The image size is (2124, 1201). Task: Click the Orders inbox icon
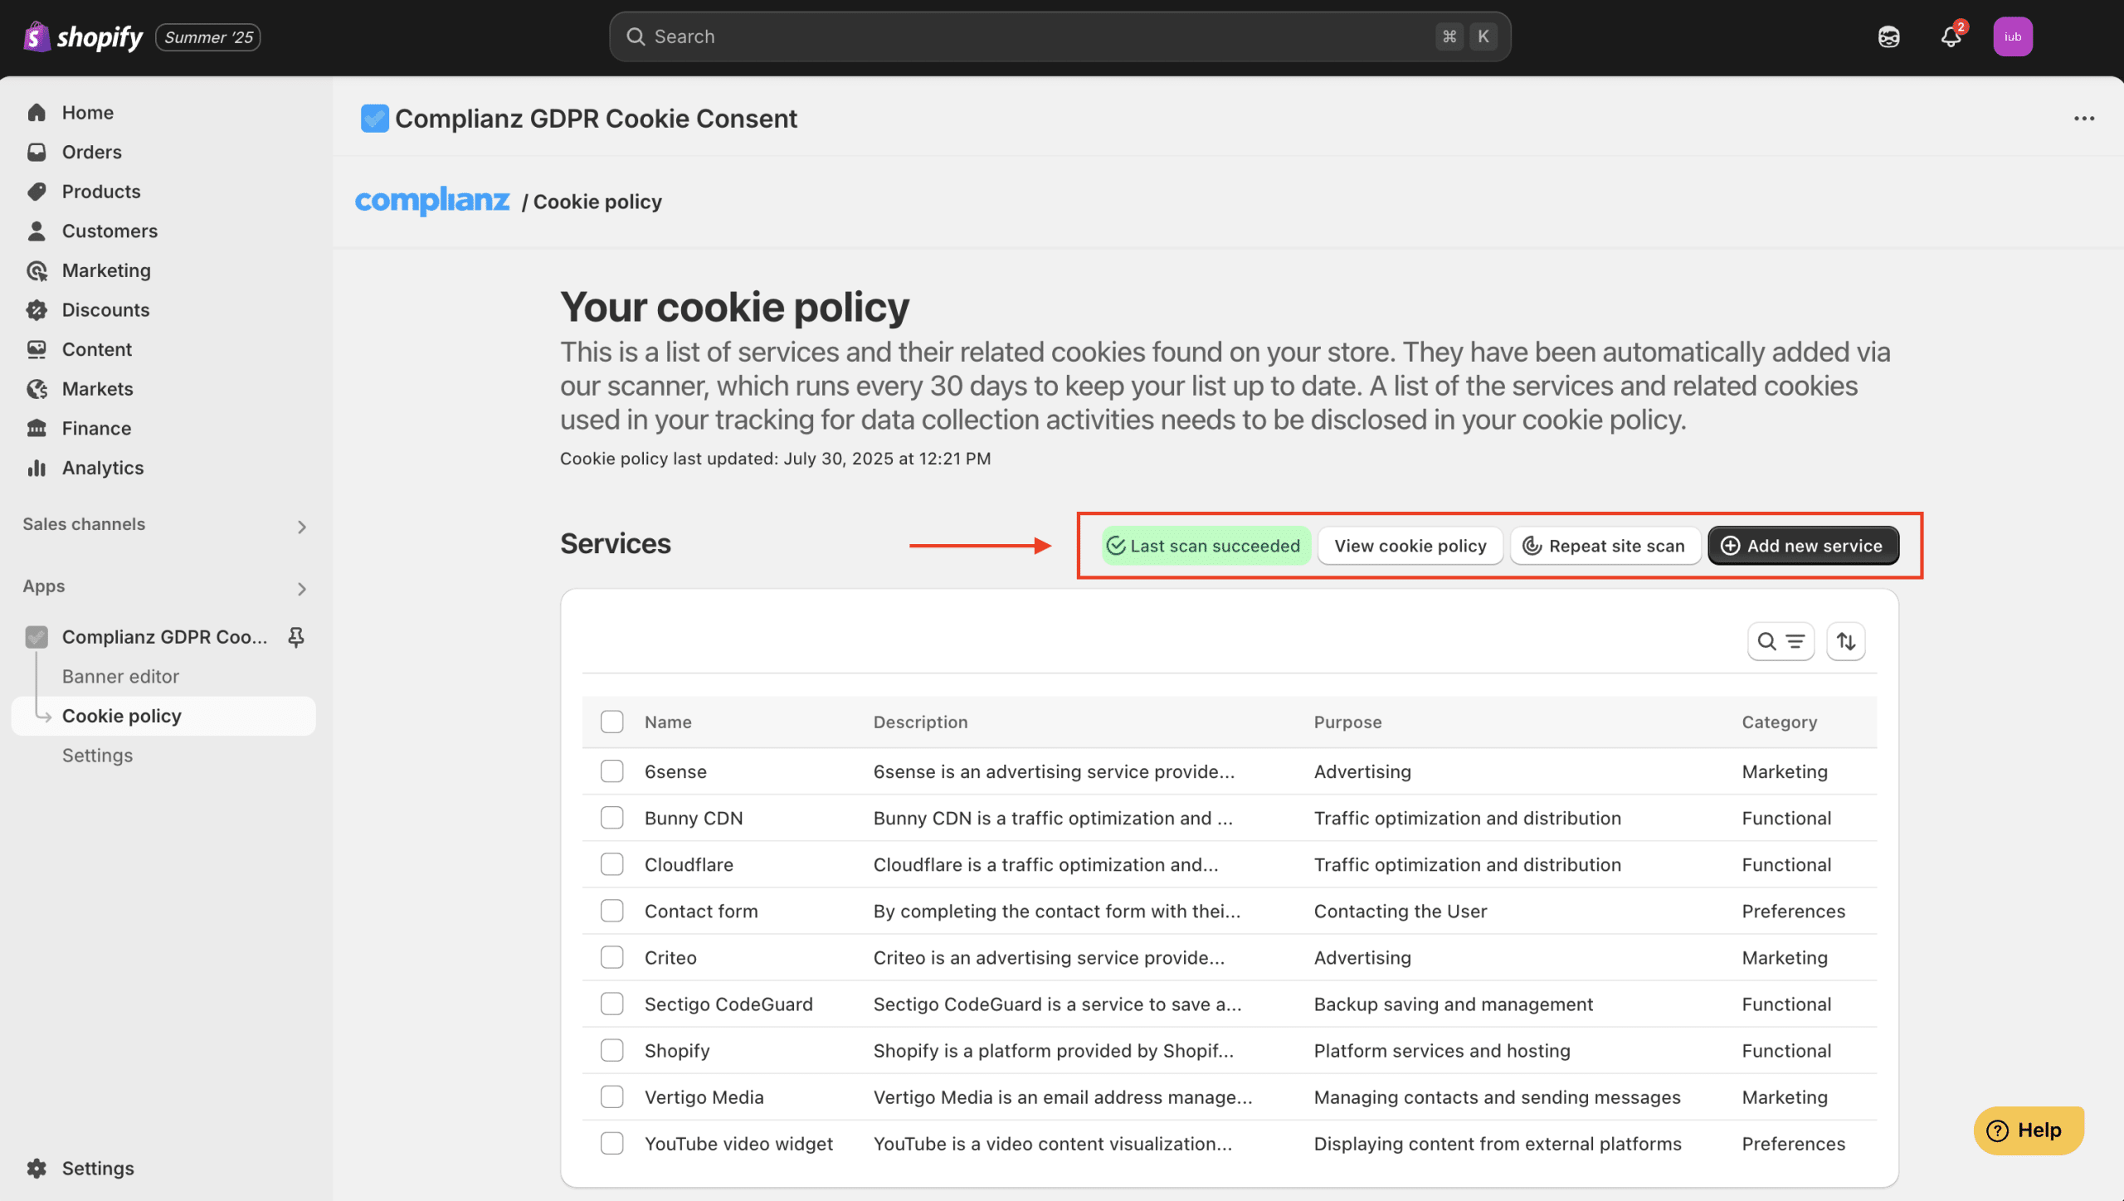[37, 152]
